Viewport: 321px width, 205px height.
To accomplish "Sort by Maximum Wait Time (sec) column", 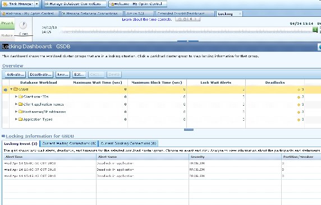I will [x=98, y=83].
